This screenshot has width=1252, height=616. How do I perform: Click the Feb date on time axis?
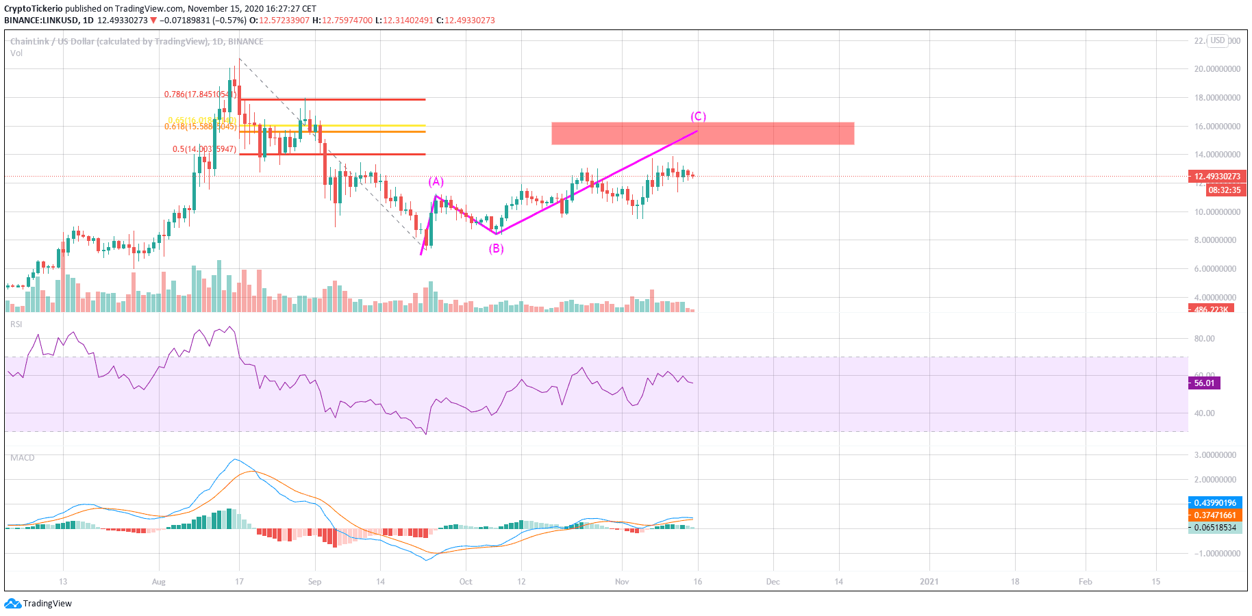tap(1086, 582)
